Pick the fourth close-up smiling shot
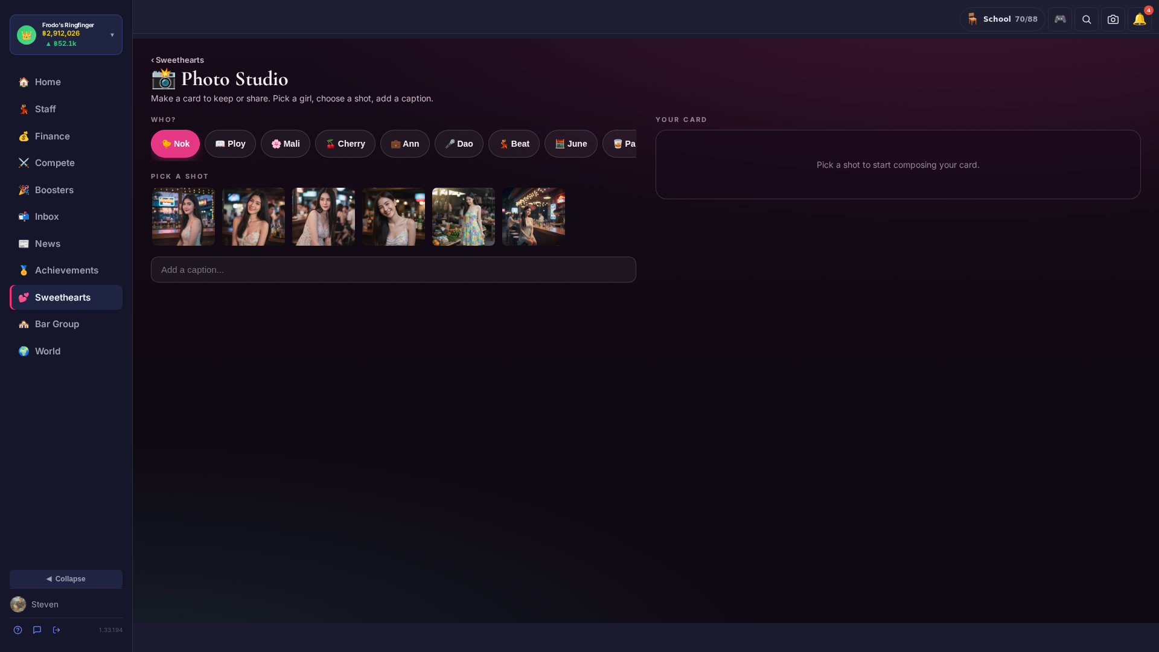This screenshot has width=1159, height=652. click(x=394, y=217)
